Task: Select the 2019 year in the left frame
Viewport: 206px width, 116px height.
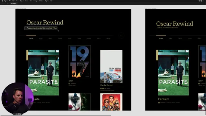Action: pos(31,39)
